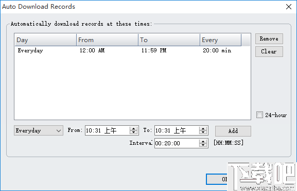This screenshot has width=297, height=191.
Task: Click the 11:59 PM cell in the list
Action: (x=154, y=50)
